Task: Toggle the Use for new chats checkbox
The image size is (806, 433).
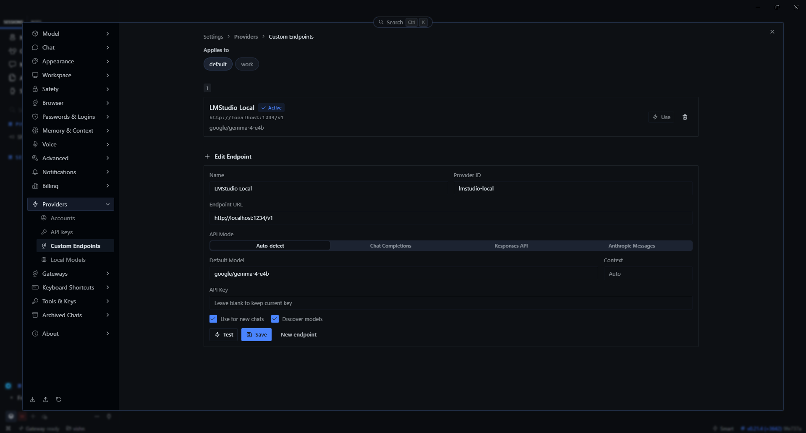Action: tap(213, 319)
